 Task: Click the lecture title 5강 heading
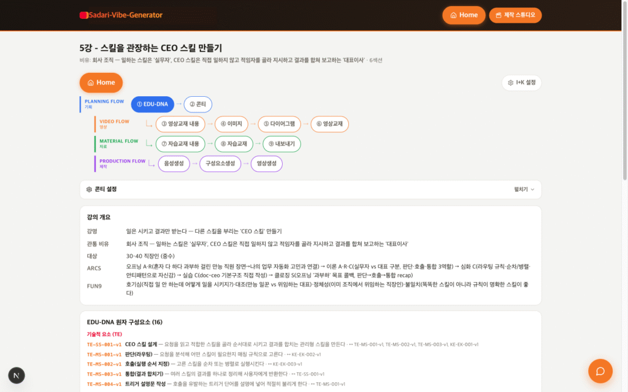click(x=151, y=48)
